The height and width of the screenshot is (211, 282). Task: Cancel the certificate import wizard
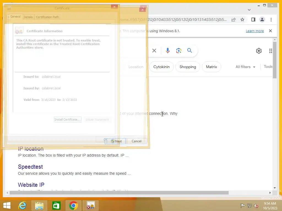(137, 141)
